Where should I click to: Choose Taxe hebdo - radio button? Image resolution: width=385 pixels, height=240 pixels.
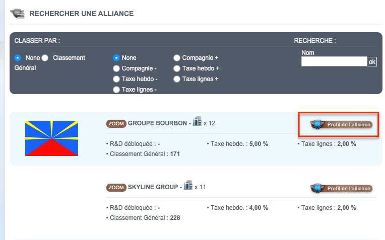click(116, 79)
